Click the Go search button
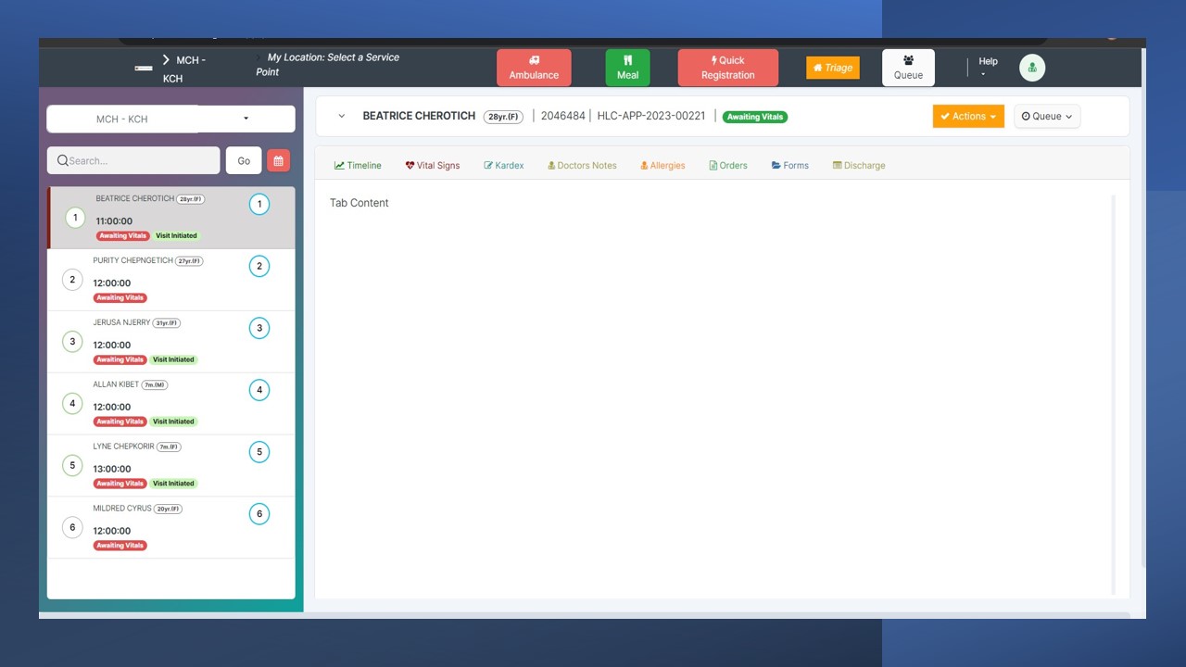 244,160
